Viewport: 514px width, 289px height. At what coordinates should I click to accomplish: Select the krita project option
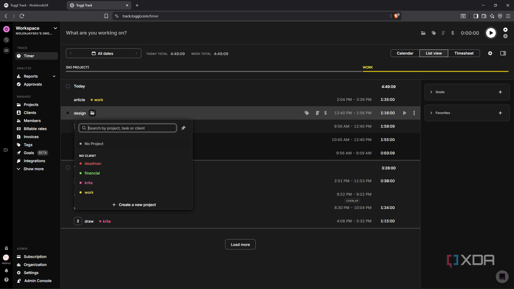[88, 183]
